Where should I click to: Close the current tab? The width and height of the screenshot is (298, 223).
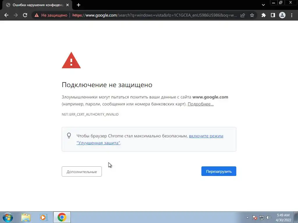68,5
